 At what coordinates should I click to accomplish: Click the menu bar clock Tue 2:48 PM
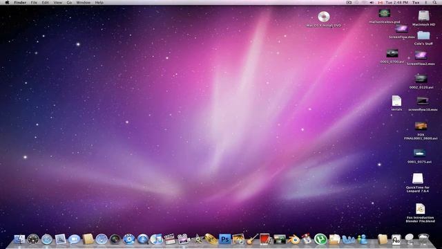397,2
